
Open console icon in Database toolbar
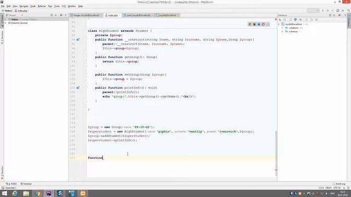tap(316, 20)
